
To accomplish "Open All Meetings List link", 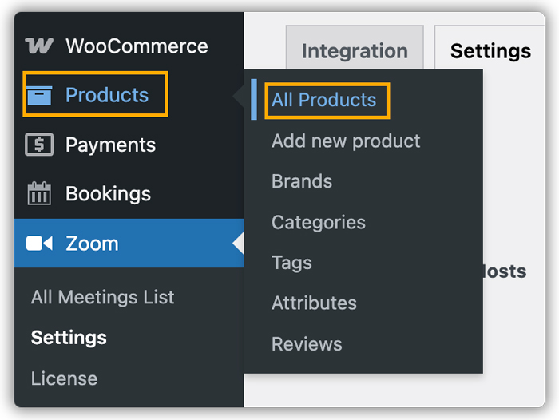I will [102, 297].
